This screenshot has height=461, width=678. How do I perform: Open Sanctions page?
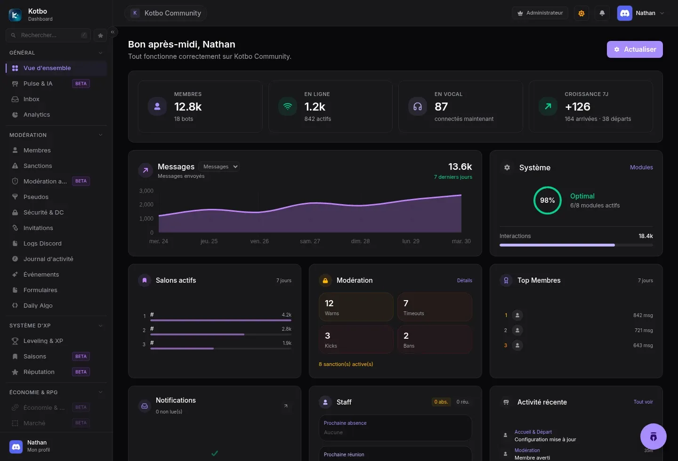point(56,166)
